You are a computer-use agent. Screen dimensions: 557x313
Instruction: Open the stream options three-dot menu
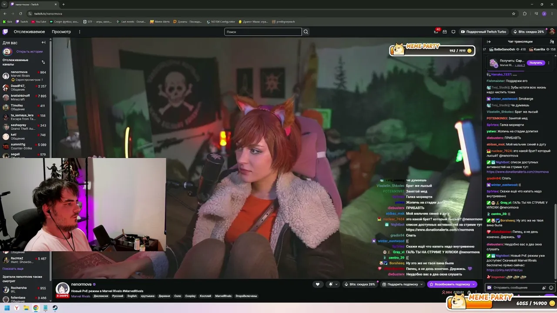tap(476, 292)
